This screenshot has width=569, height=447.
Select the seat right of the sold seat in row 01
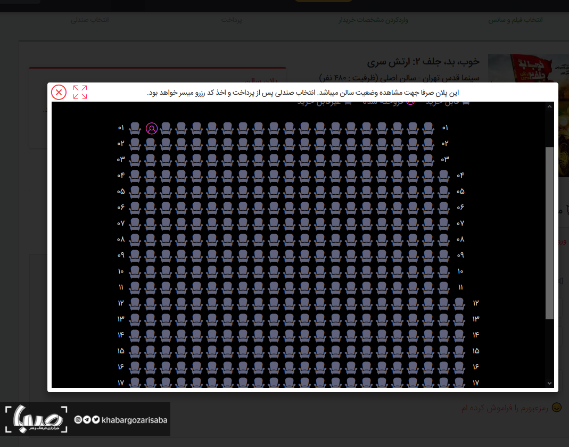pyautogui.click(x=166, y=128)
